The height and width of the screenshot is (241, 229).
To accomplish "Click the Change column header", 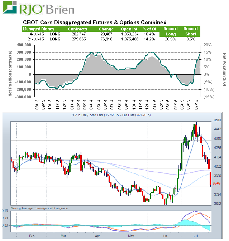I will tap(106, 29).
